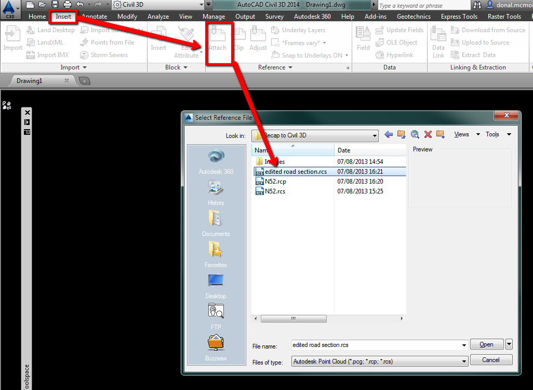The image size is (533, 390).
Task: Open FTP location in places list
Action: click(x=216, y=316)
